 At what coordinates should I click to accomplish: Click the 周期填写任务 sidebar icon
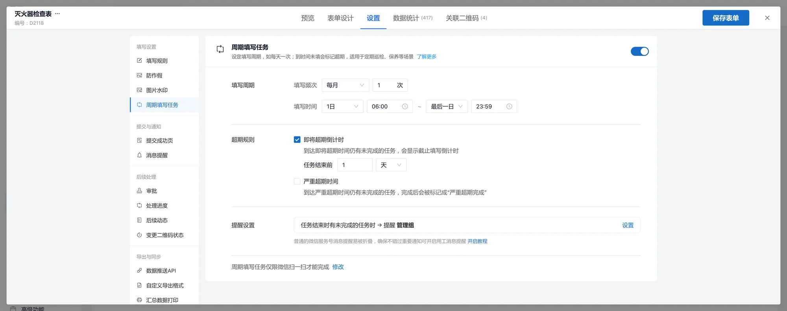coord(139,105)
